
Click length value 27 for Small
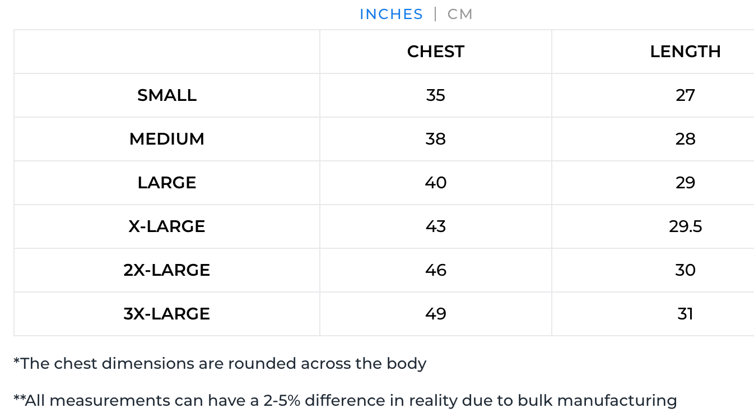685,95
